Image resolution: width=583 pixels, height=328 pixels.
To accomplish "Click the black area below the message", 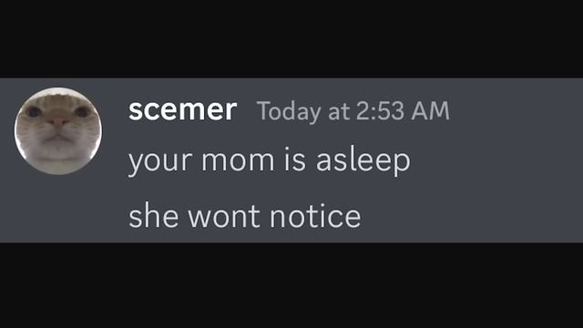I will (x=291, y=285).
